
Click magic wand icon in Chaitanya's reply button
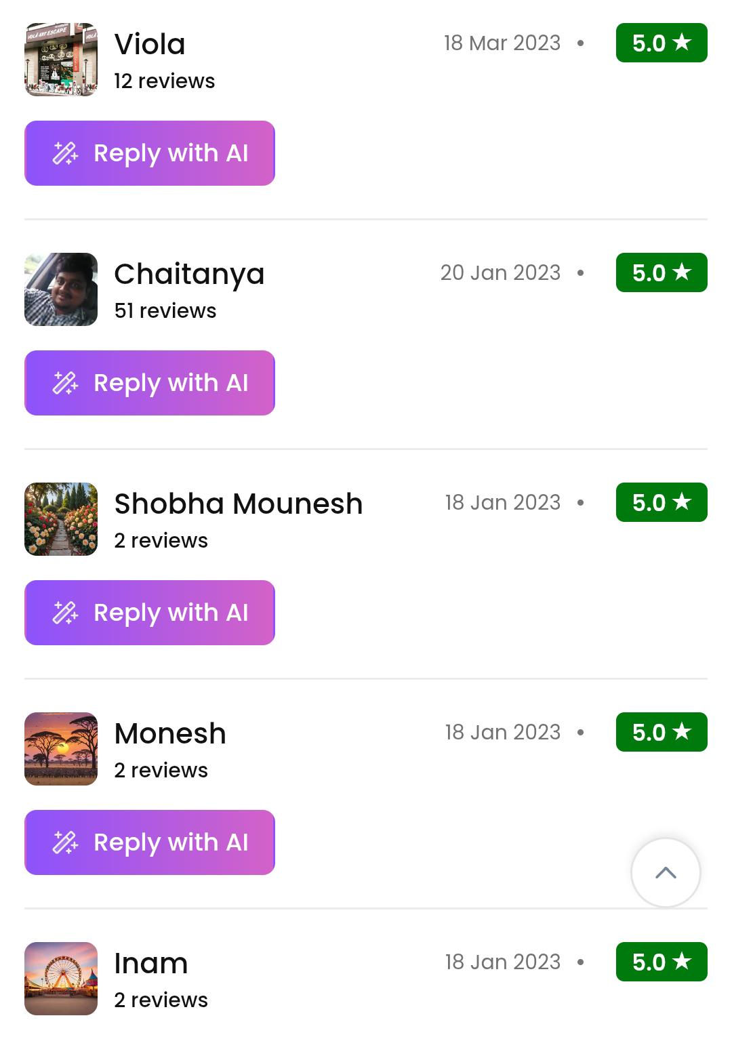click(66, 383)
